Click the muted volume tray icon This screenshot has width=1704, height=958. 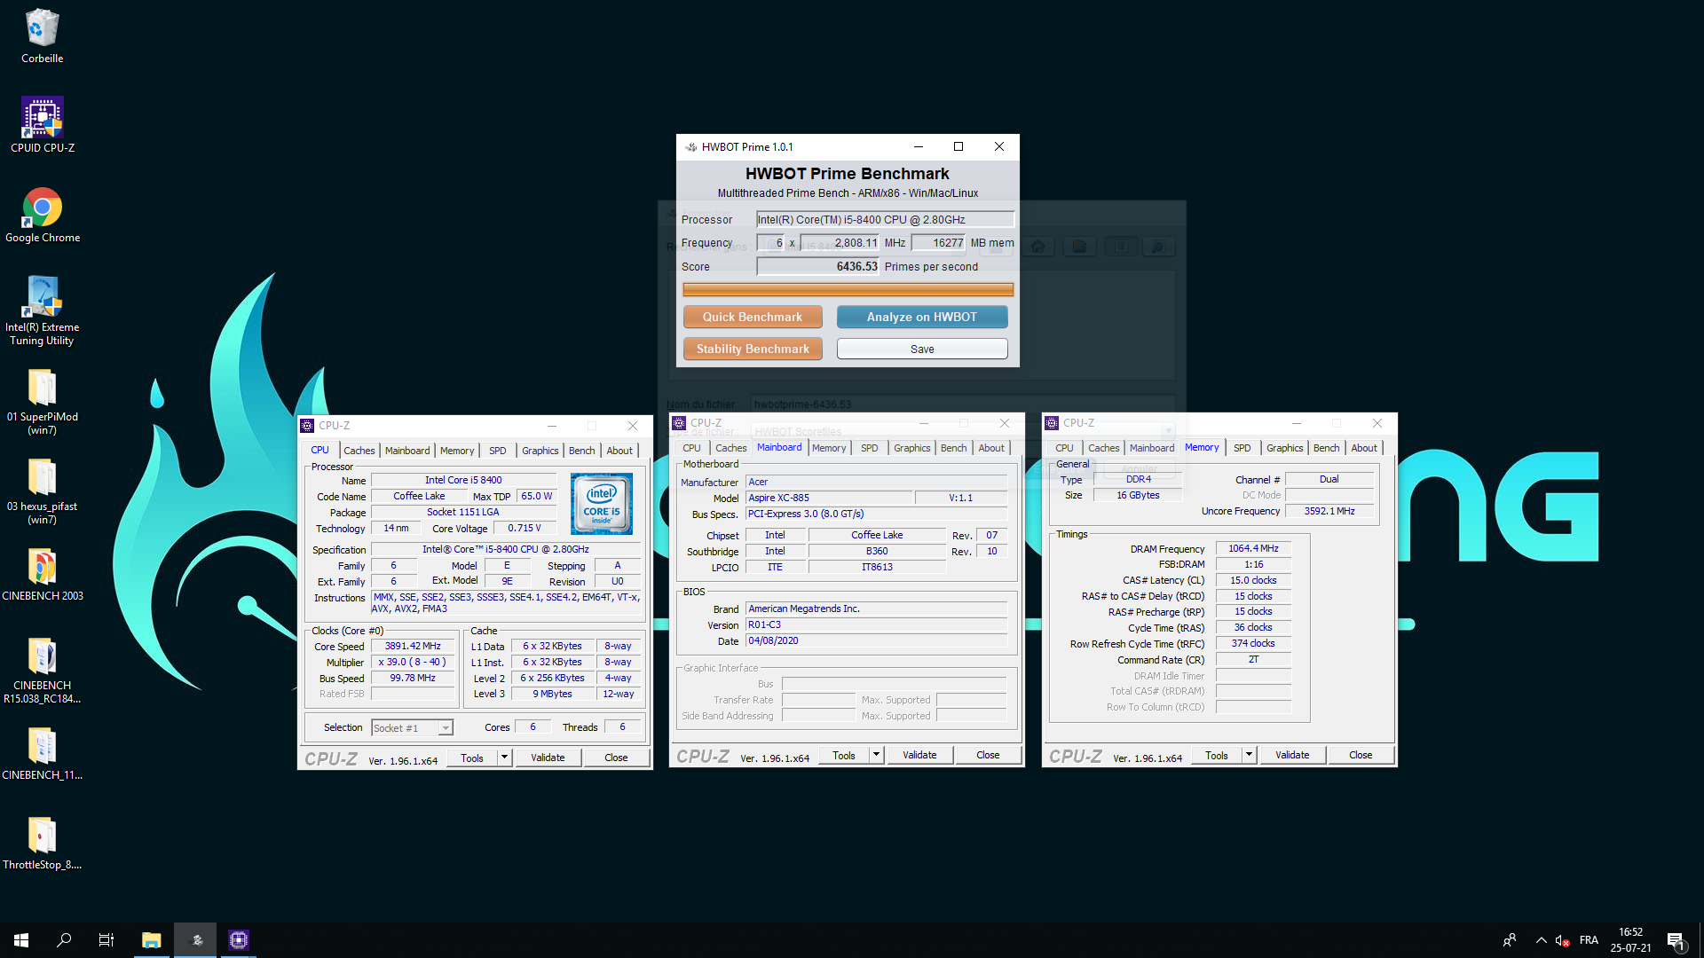pos(1563,940)
